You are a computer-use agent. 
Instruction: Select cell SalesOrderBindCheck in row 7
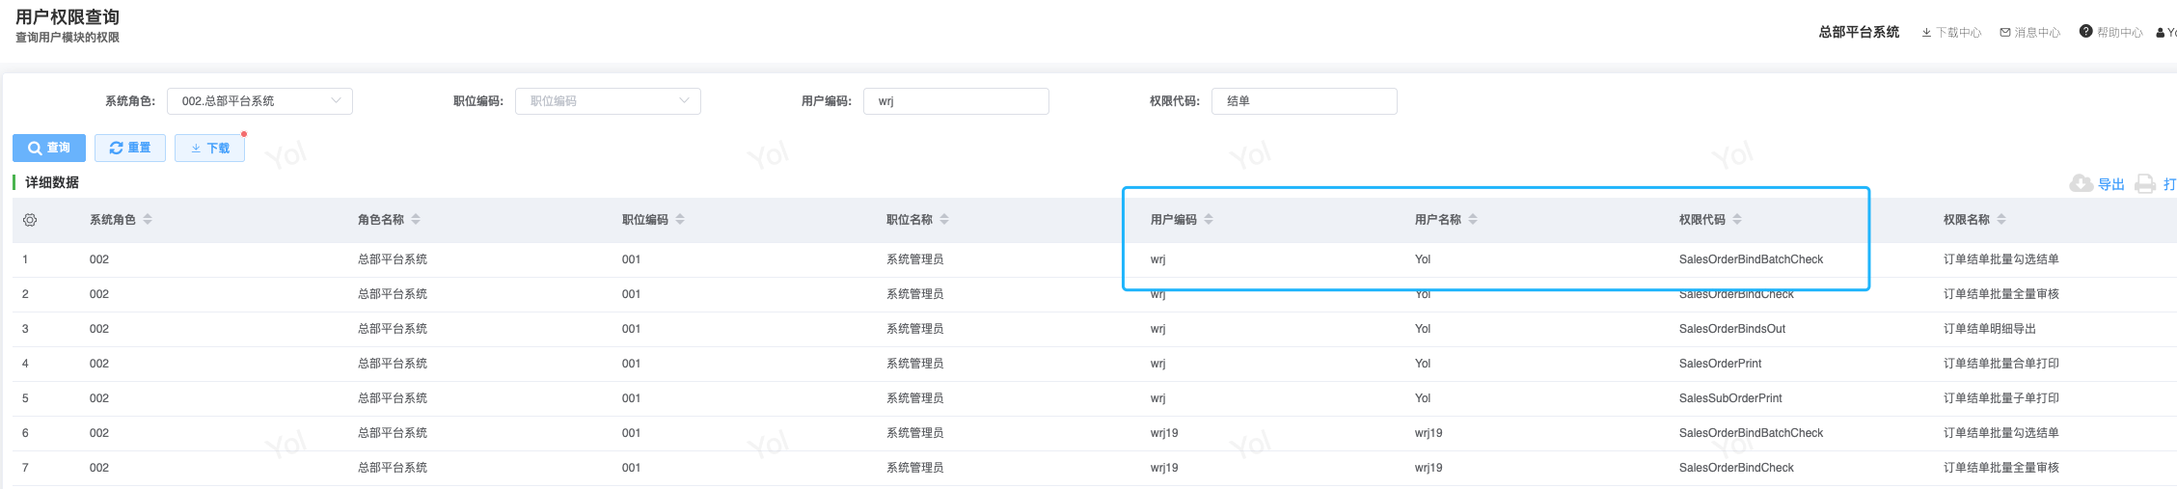click(x=1736, y=468)
